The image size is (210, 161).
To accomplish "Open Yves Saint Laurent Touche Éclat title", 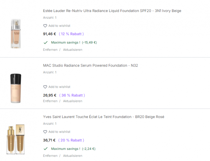I will [103, 117].
